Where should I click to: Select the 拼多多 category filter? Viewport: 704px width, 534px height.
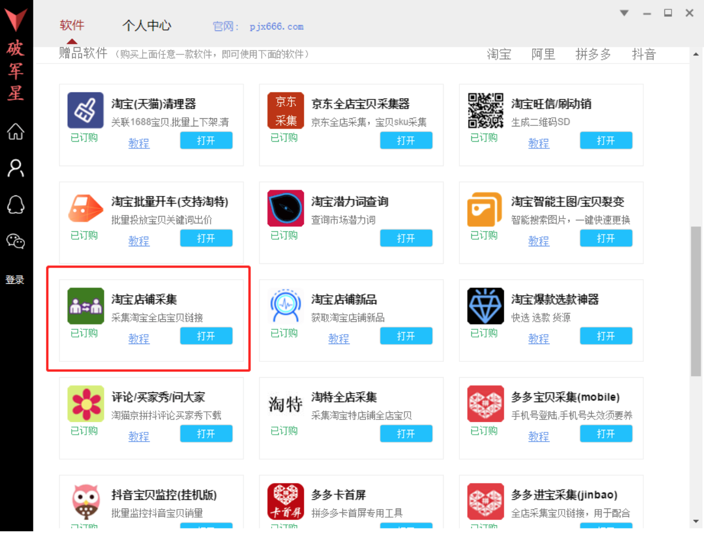[x=593, y=54]
